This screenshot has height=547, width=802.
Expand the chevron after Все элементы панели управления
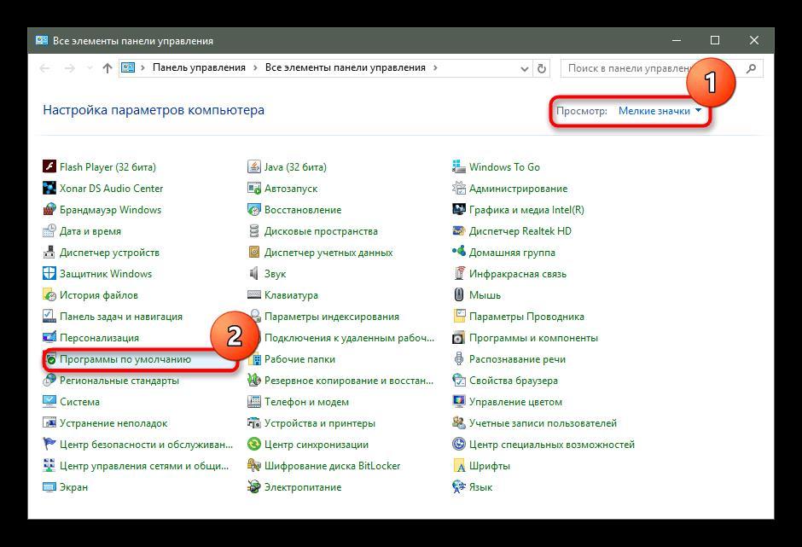point(435,67)
